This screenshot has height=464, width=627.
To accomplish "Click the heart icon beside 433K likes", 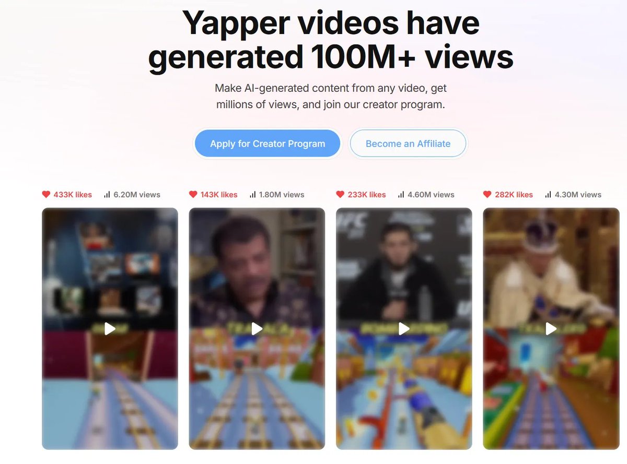I will [x=46, y=195].
